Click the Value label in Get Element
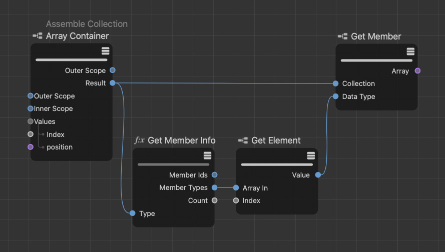Image resolution: width=445 pixels, height=252 pixels. tap(301, 175)
